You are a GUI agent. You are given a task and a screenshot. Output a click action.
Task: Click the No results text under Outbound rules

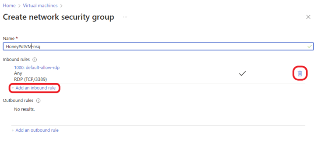pyautogui.click(x=25, y=109)
